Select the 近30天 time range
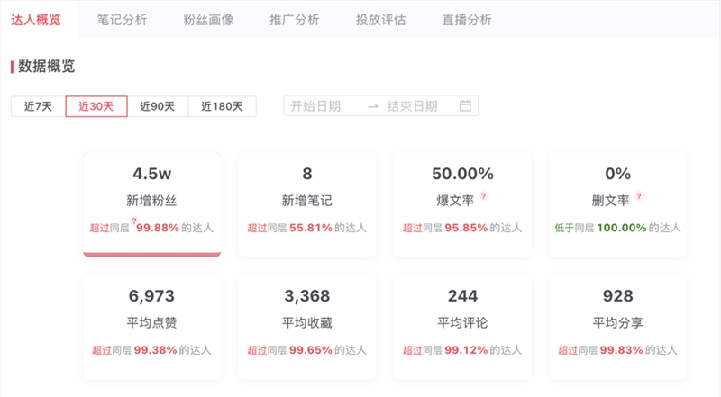 click(x=96, y=106)
